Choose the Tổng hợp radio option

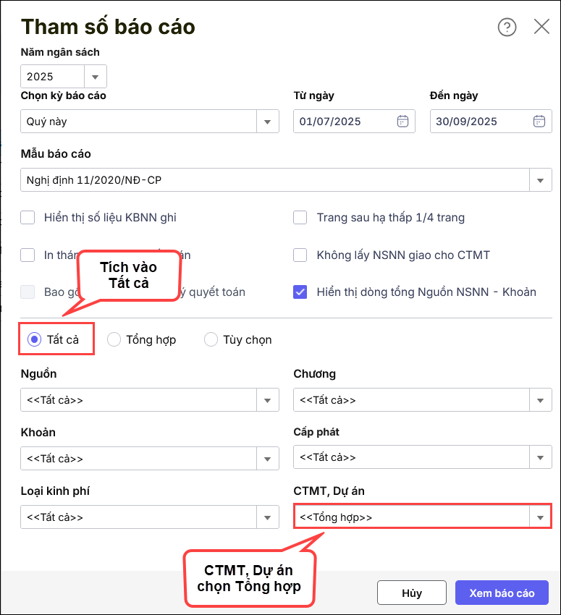(x=114, y=339)
